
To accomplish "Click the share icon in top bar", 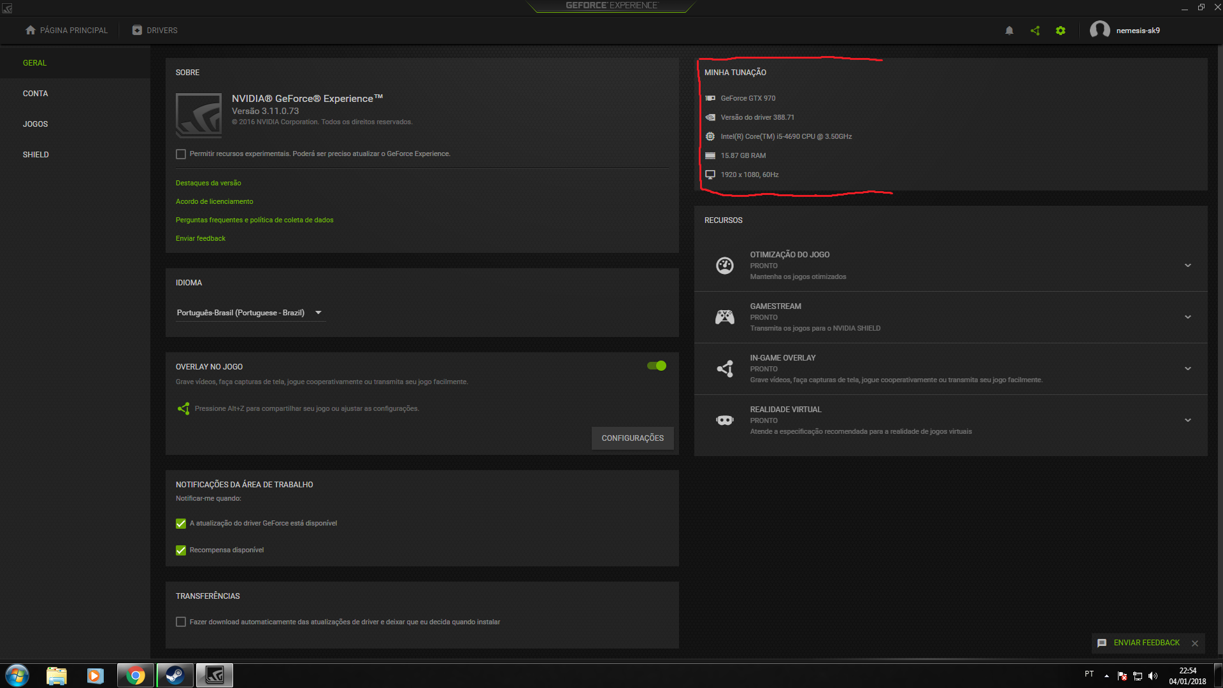I will [1035, 31].
